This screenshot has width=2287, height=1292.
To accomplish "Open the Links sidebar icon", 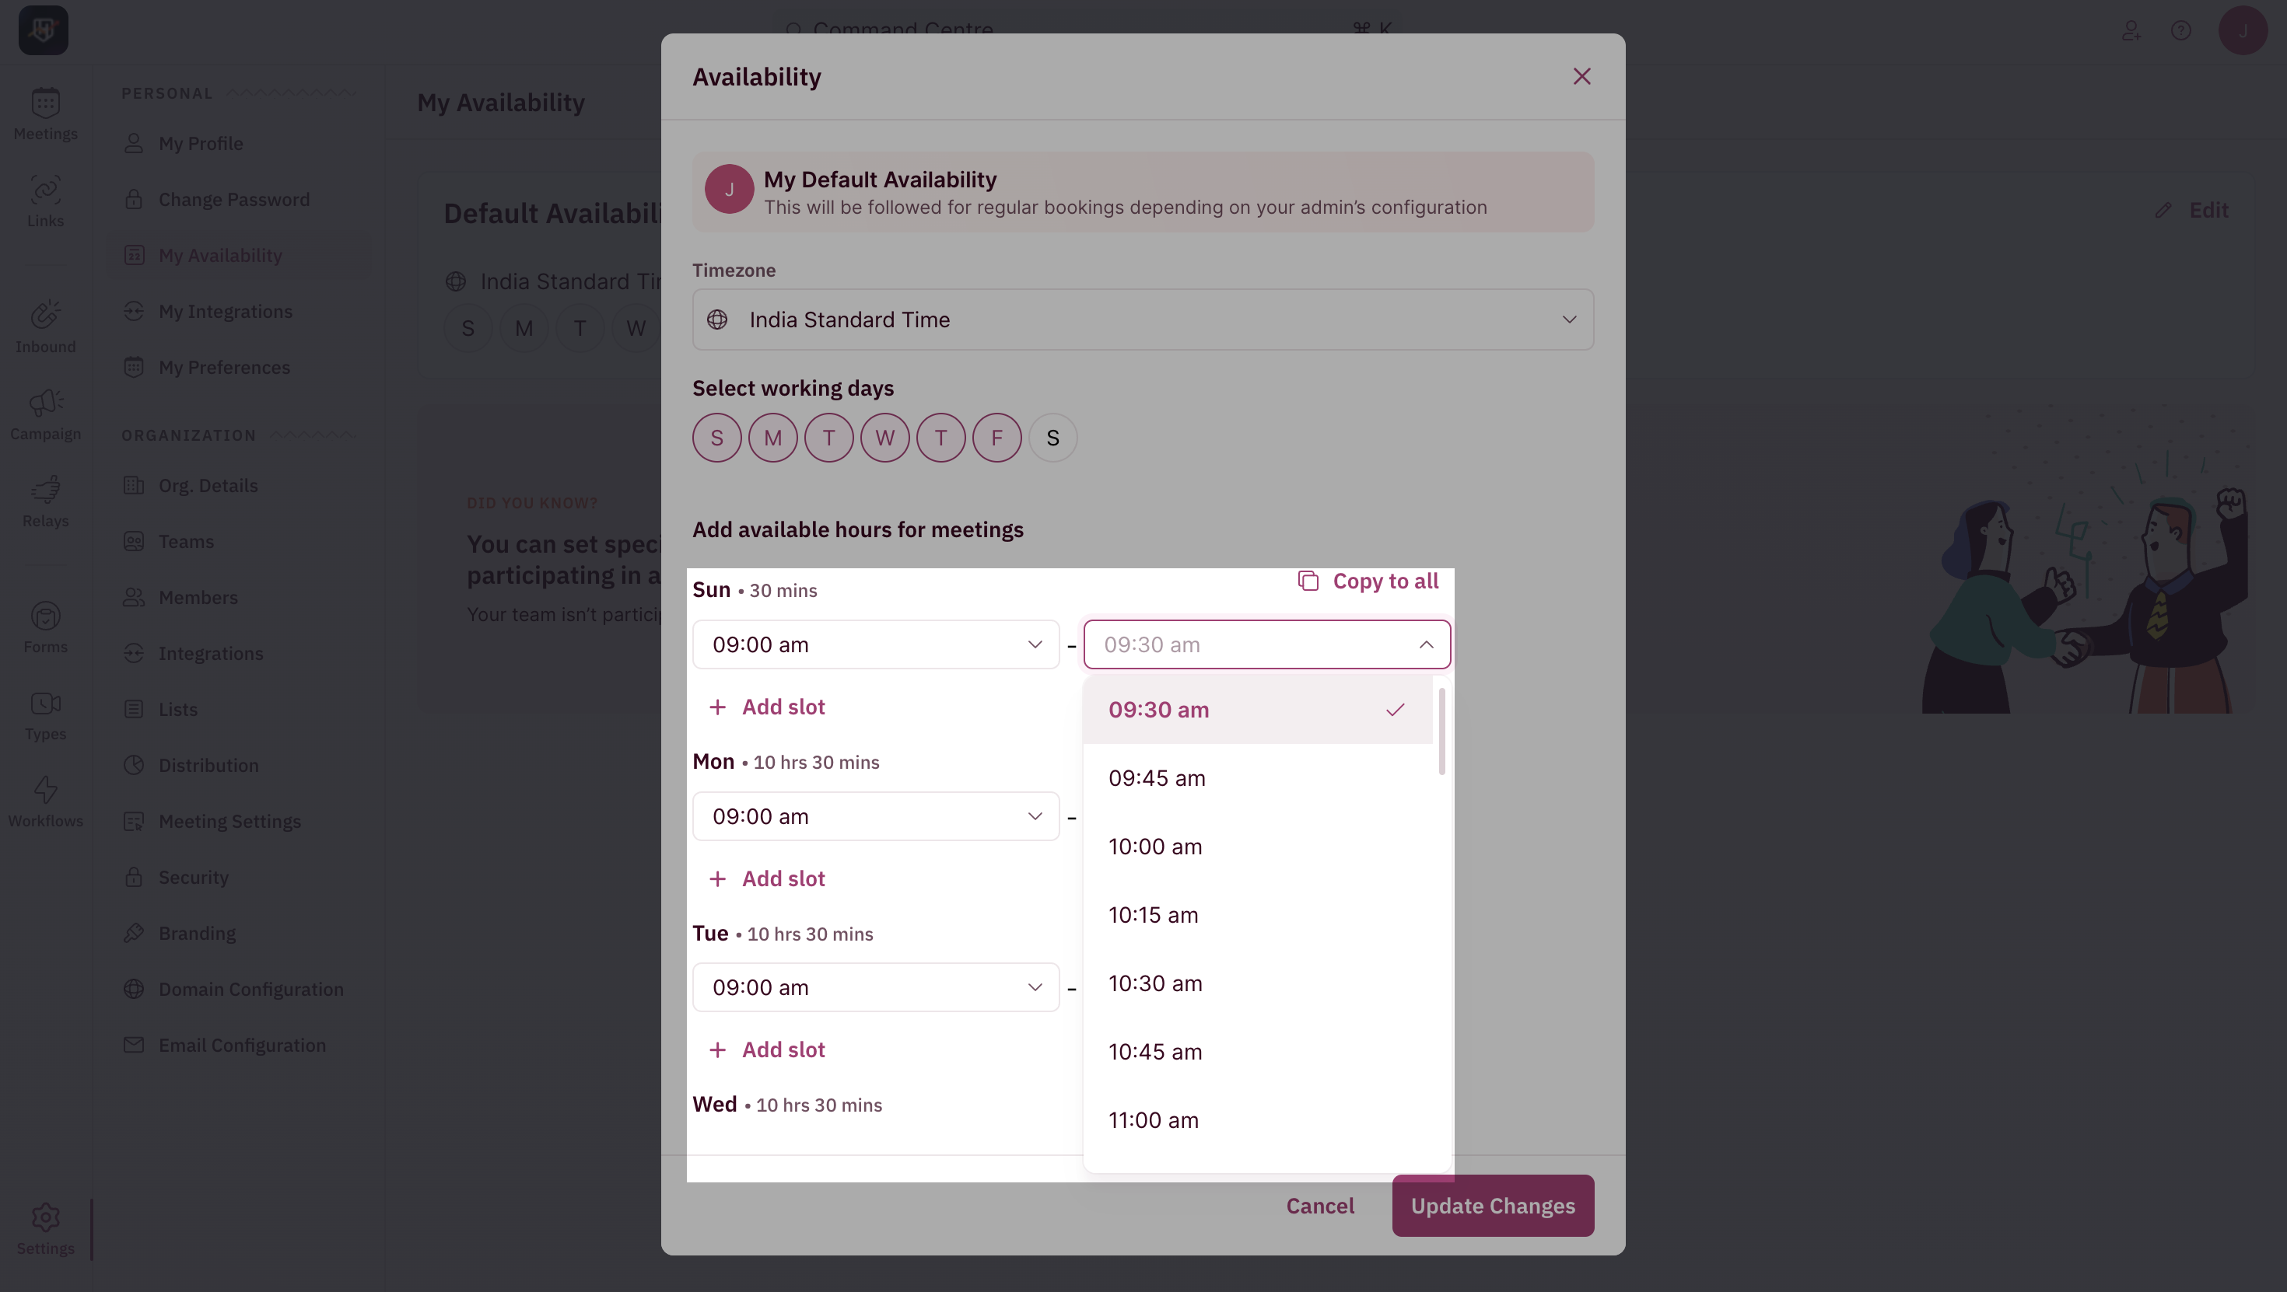I will [45, 190].
